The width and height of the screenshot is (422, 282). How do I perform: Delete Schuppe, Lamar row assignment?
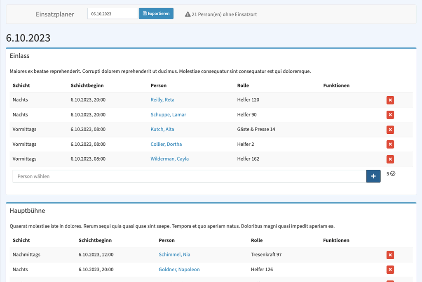(x=390, y=115)
